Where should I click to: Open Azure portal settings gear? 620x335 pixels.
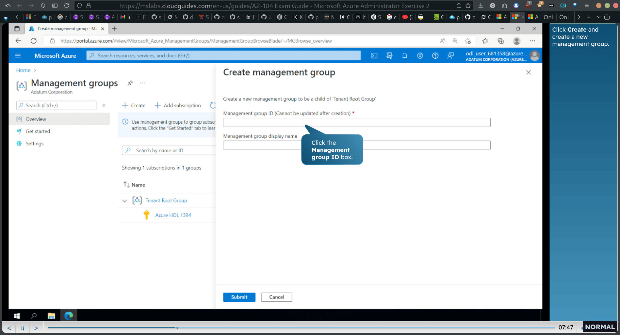tap(420, 56)
